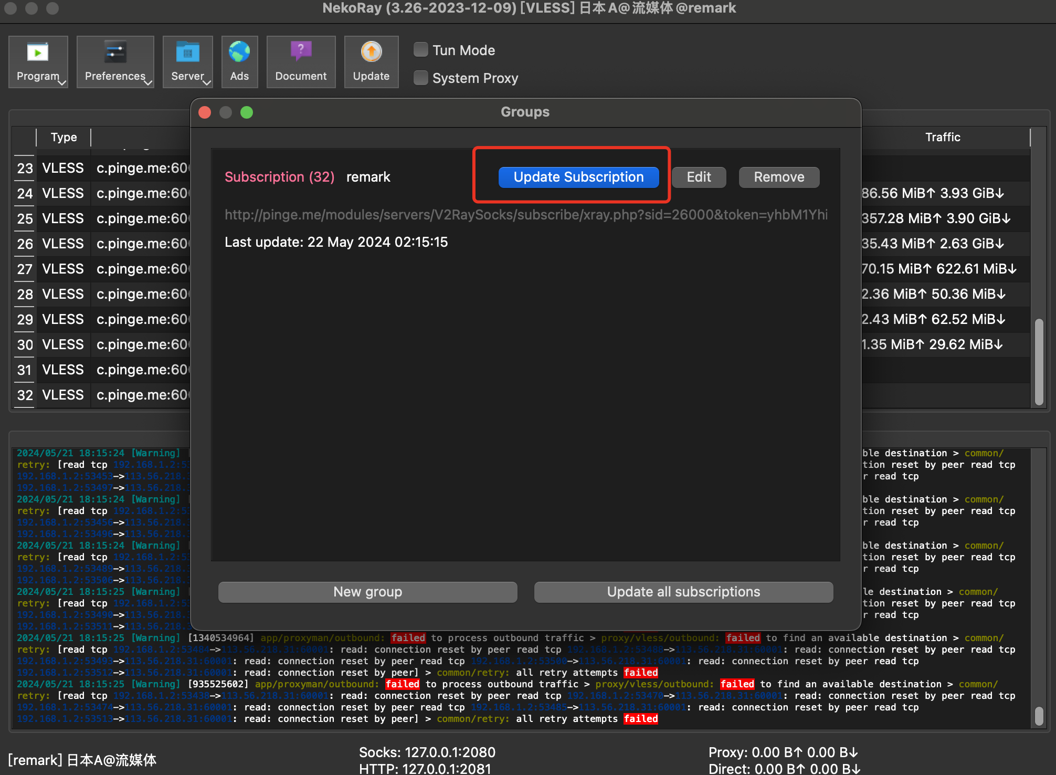1056x775 pixels.
Task: Close the Groups dialog with red button
Action: pyautogui.click(x=205, y=112)
